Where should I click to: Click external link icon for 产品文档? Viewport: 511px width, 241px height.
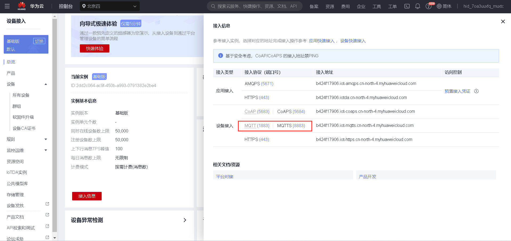click(x=47, y=215)
